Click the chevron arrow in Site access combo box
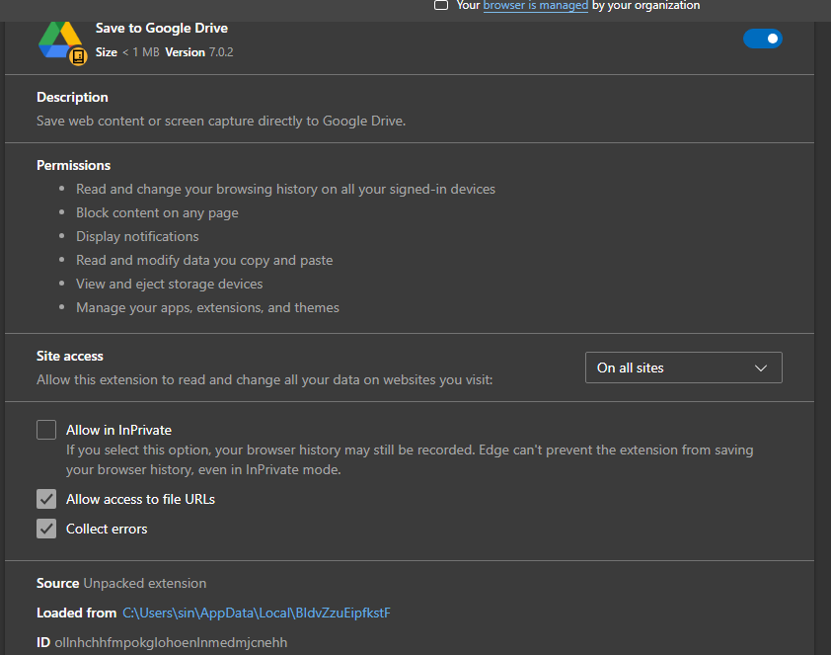Viewport: 831px width, 655px height. [x=761, y=368]
